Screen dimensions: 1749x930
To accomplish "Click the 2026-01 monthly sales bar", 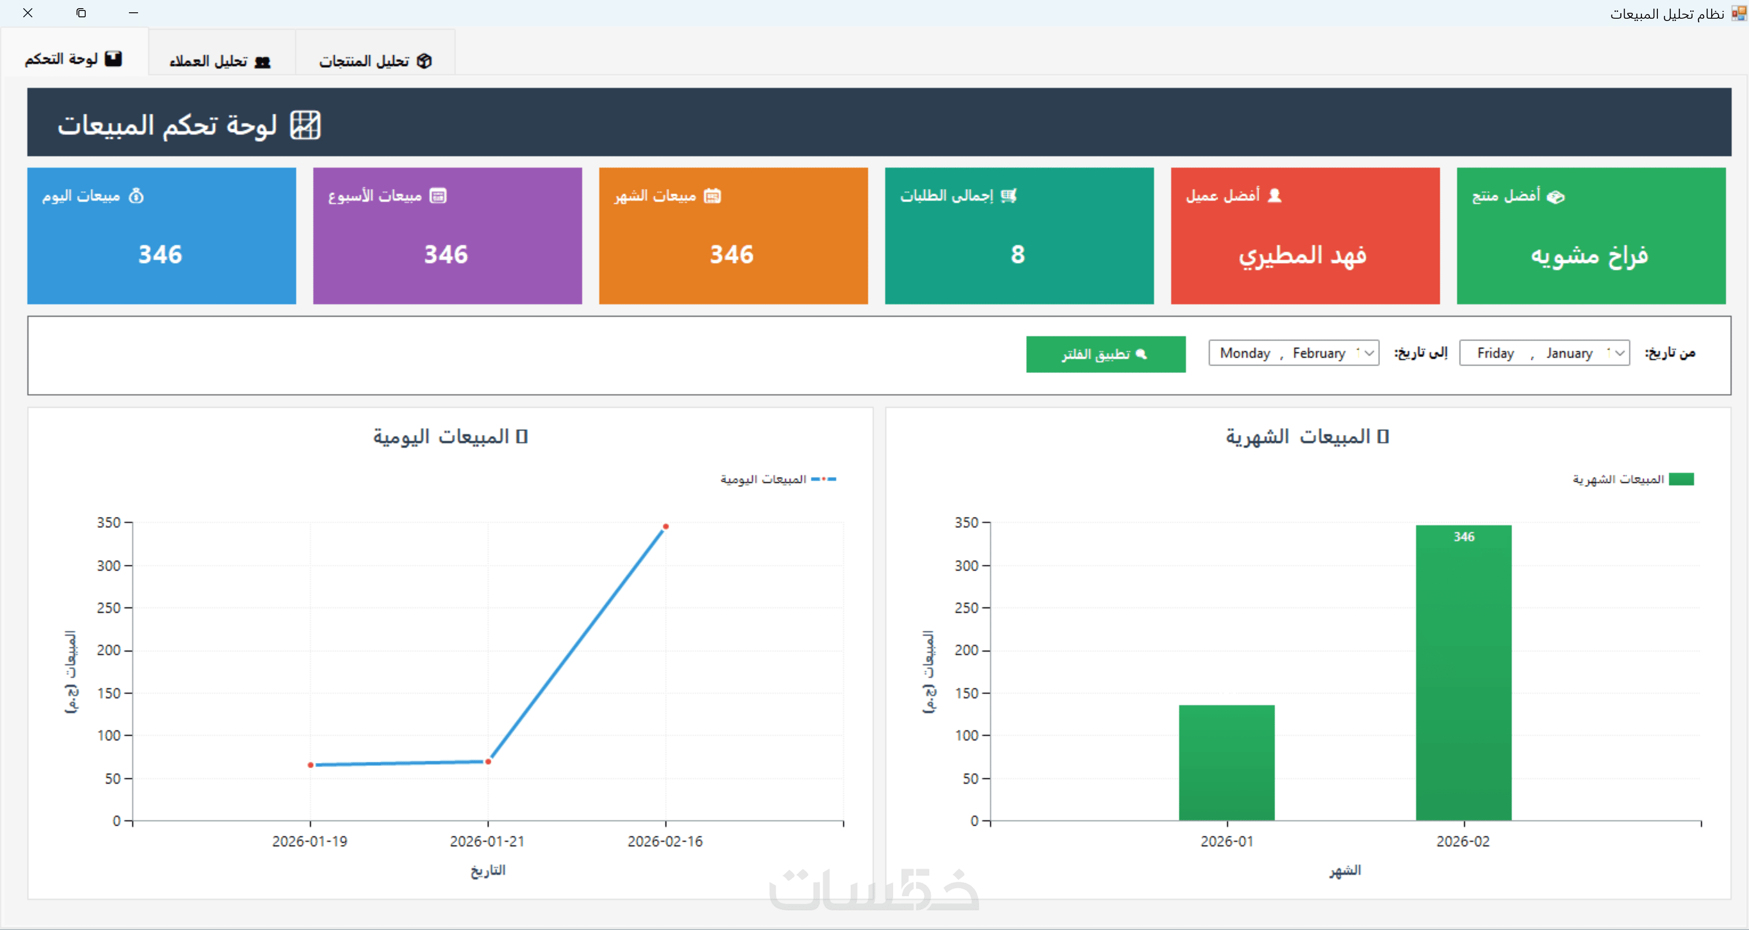I will tap(1226, 761).
